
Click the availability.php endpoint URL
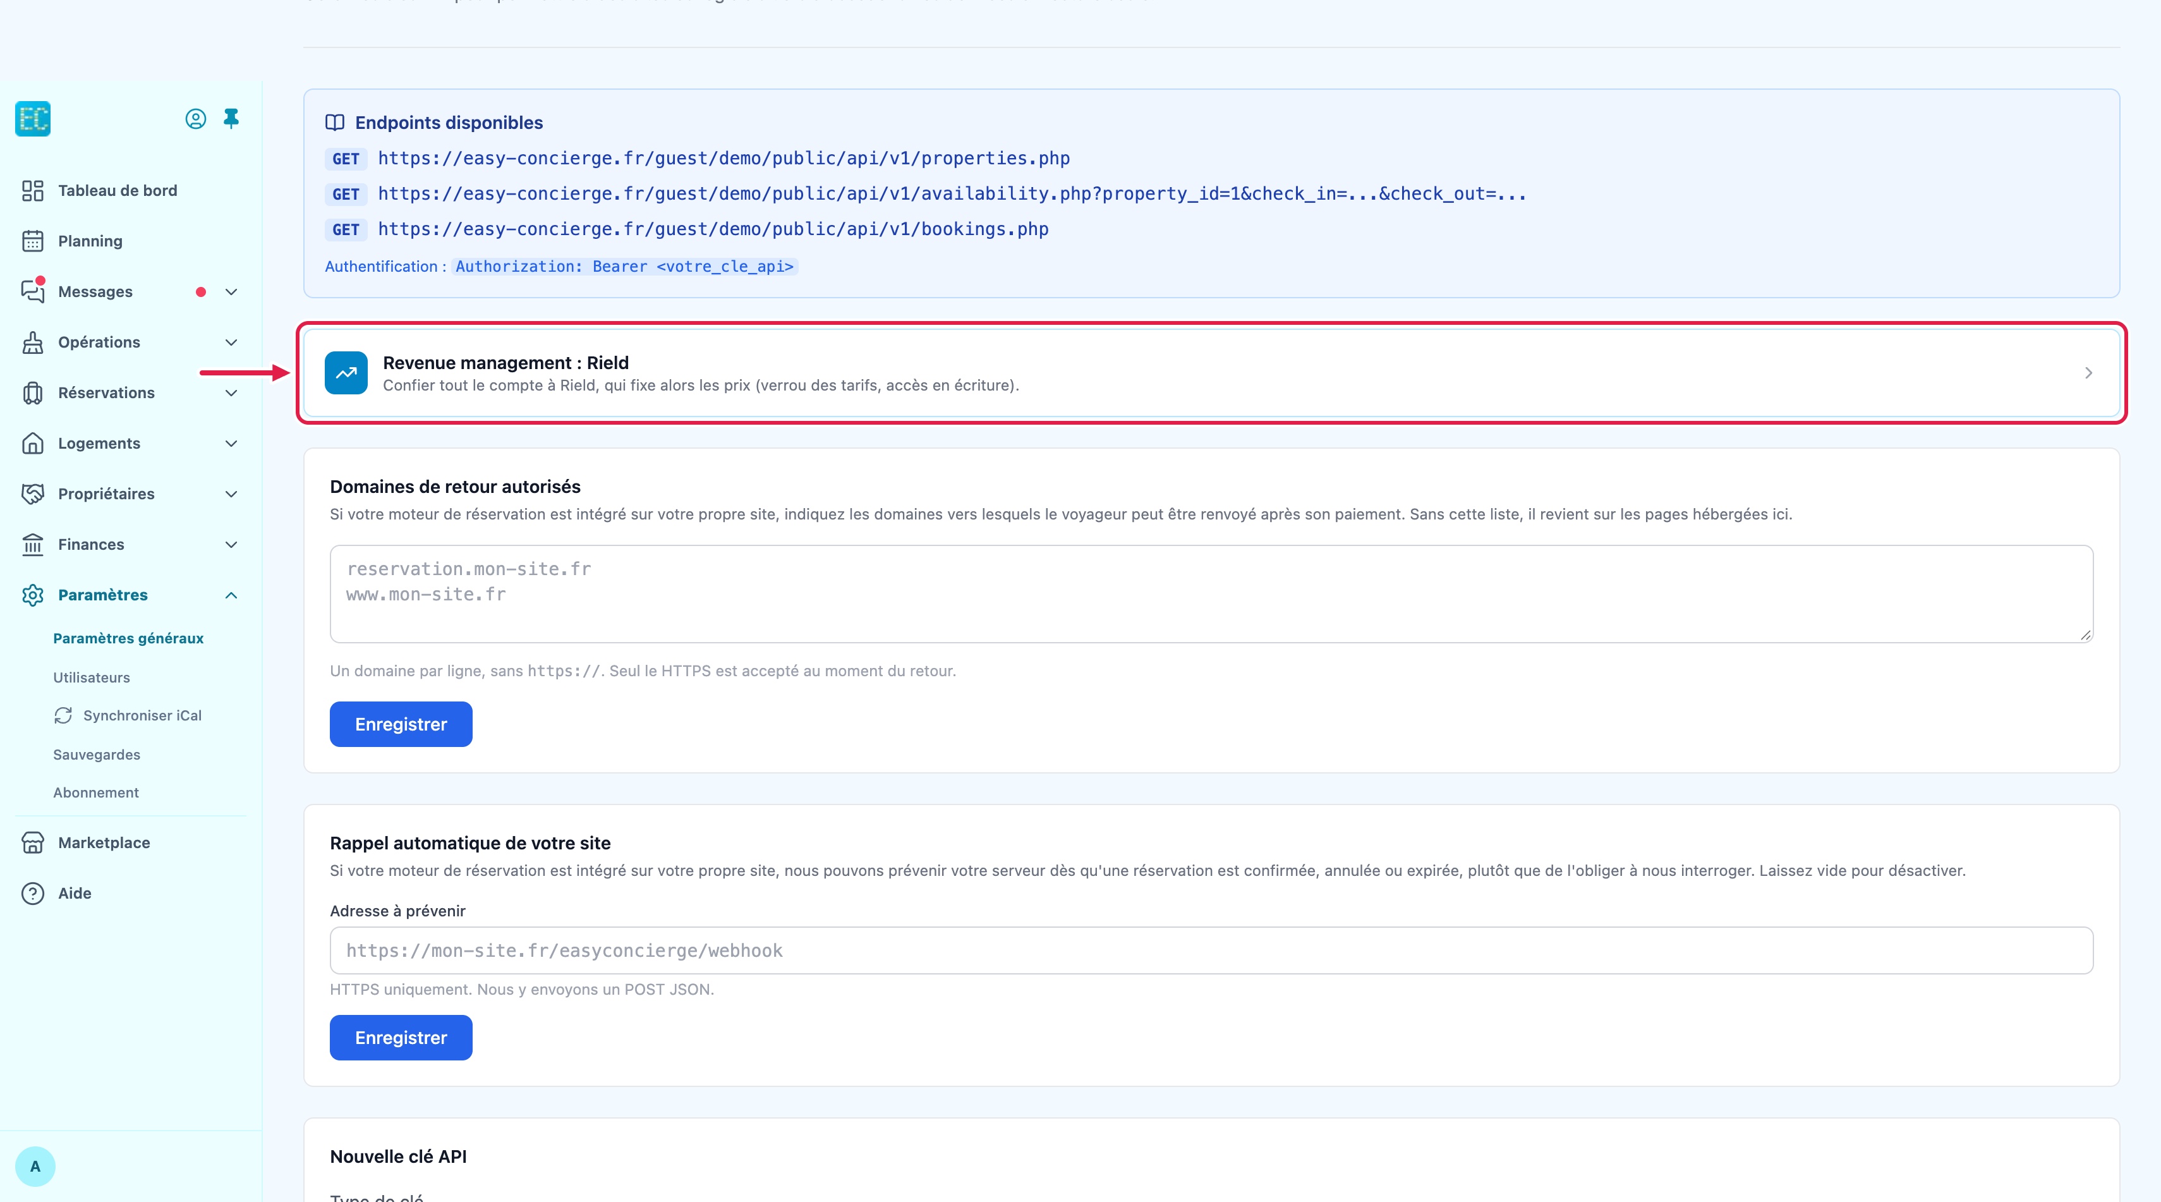[952, 194]
